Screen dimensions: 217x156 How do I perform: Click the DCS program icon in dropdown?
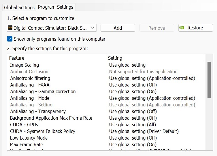[10, 28]
